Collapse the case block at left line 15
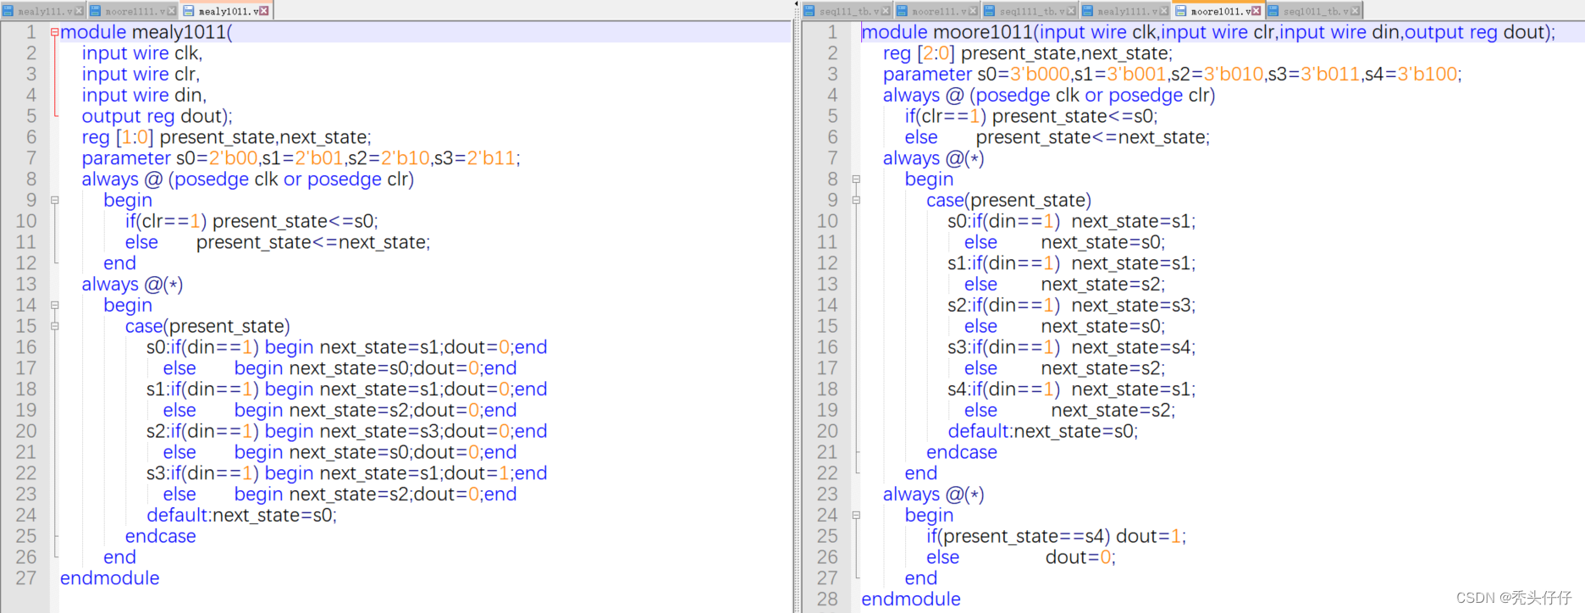The image size is (1585, 613). (x=55, y=326)
